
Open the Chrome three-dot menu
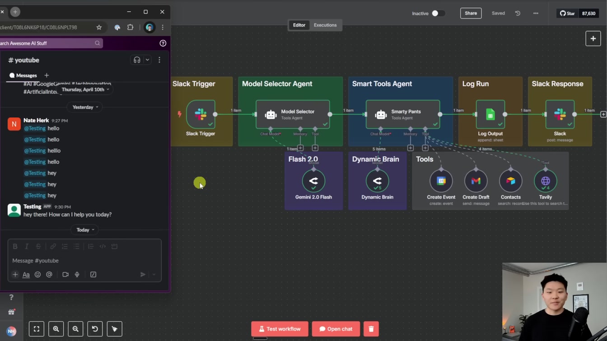[163, 28]
